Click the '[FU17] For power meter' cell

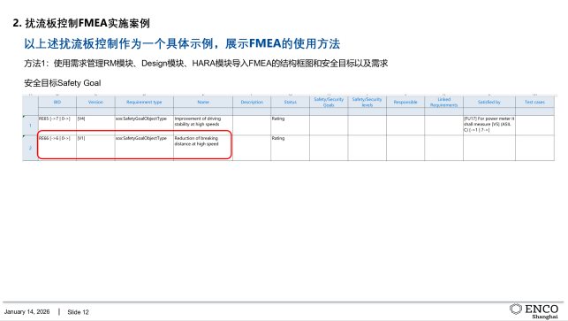[489, 126]
